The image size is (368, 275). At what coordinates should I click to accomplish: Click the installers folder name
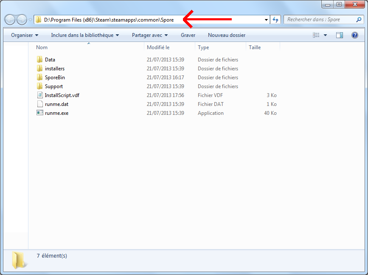tap(55, 69)
